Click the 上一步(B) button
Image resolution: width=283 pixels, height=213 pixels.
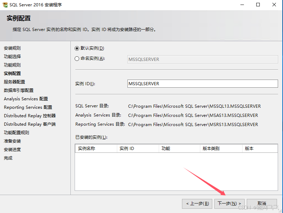(197, 204)
